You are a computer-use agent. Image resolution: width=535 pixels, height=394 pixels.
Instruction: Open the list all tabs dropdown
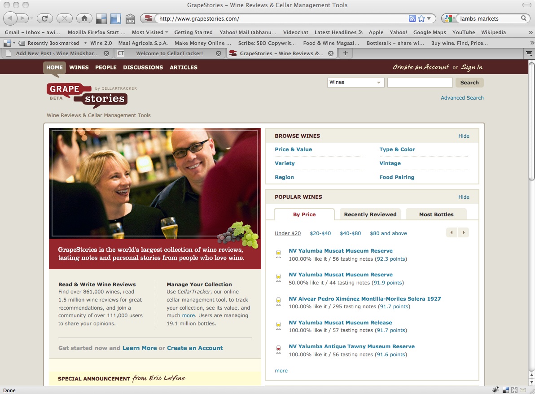tap(529, 53)
